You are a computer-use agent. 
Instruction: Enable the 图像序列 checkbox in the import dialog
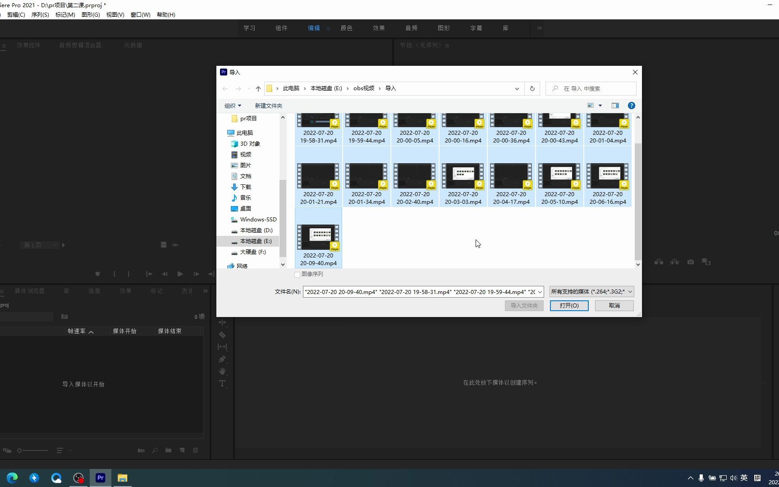point(297,274)
